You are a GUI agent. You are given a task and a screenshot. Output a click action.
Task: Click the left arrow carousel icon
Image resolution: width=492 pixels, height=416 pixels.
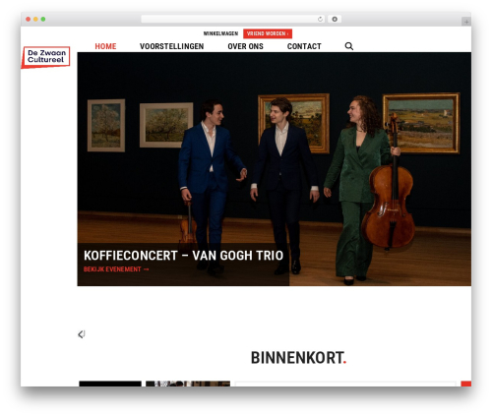click(82, 334)
